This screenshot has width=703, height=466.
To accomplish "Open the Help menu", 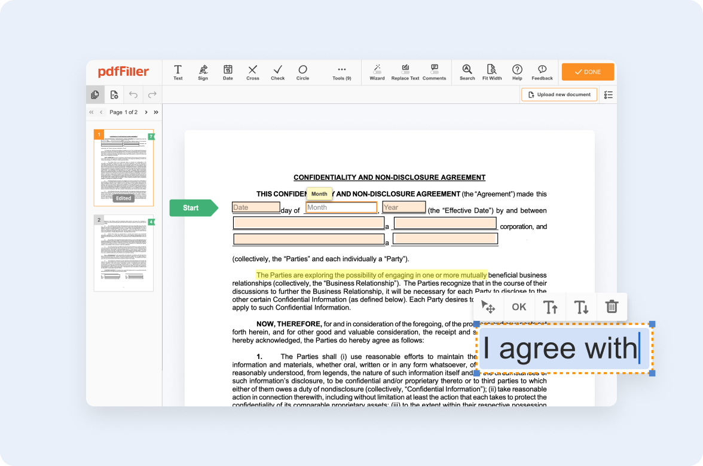I will click(x=517, y=72).
